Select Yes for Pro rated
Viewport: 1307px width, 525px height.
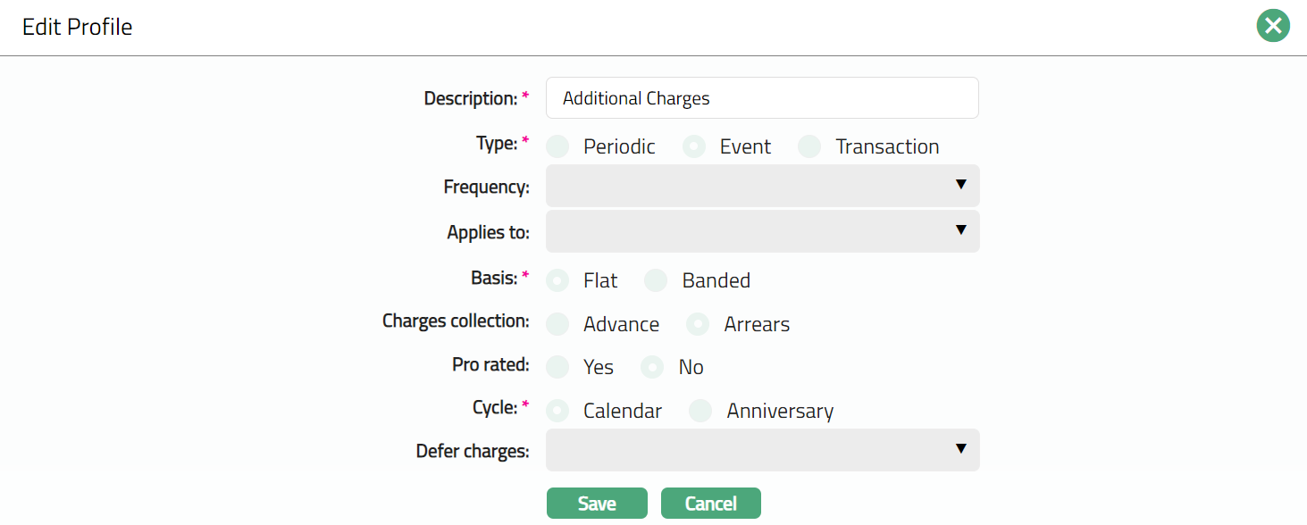click(x=557, y=367)
